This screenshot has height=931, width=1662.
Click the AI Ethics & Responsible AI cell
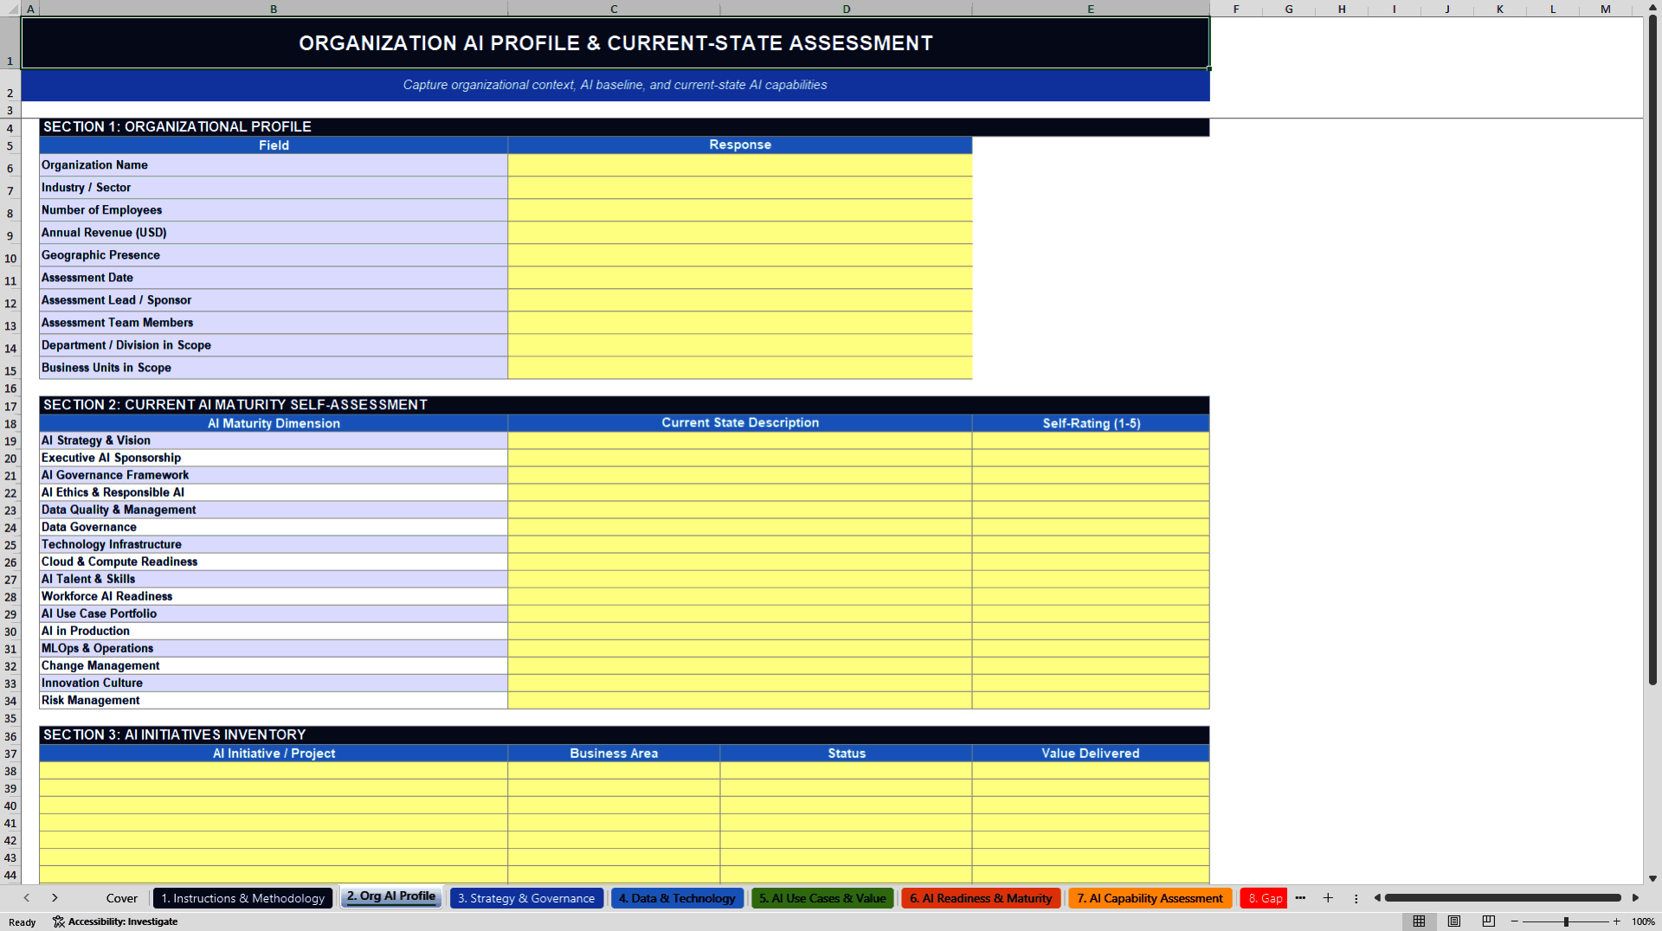[x=274, y=492]
